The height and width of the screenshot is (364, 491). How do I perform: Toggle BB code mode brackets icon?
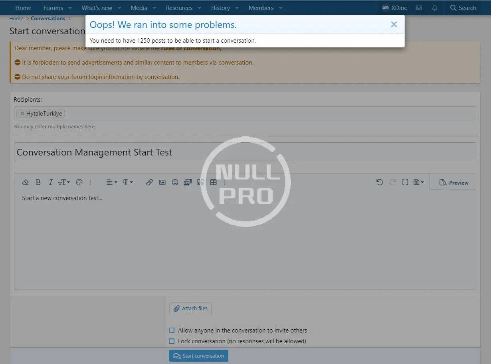tap(405, 182)
